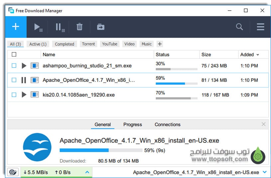This screenshot has width=271, height=178.
Task: Click size value 81 / 134 MB
Action: pyautogui.click(x=214, y=80)
